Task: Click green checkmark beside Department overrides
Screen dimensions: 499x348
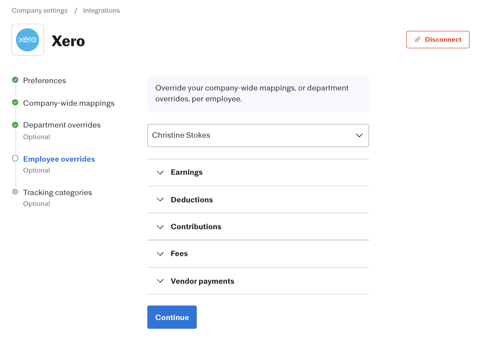Action: [x=15, y=125]
